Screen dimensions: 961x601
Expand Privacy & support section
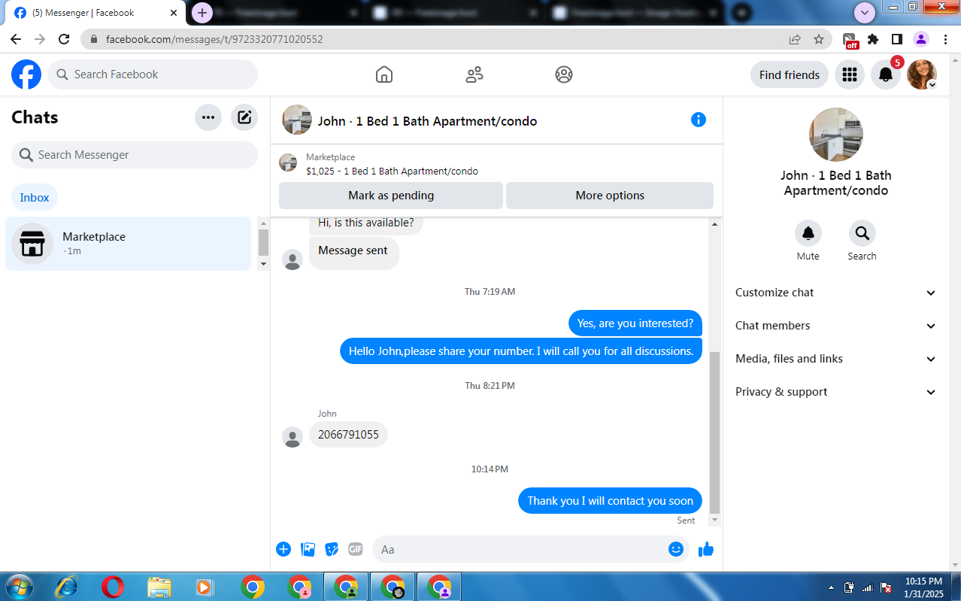(x=835, y=392)
